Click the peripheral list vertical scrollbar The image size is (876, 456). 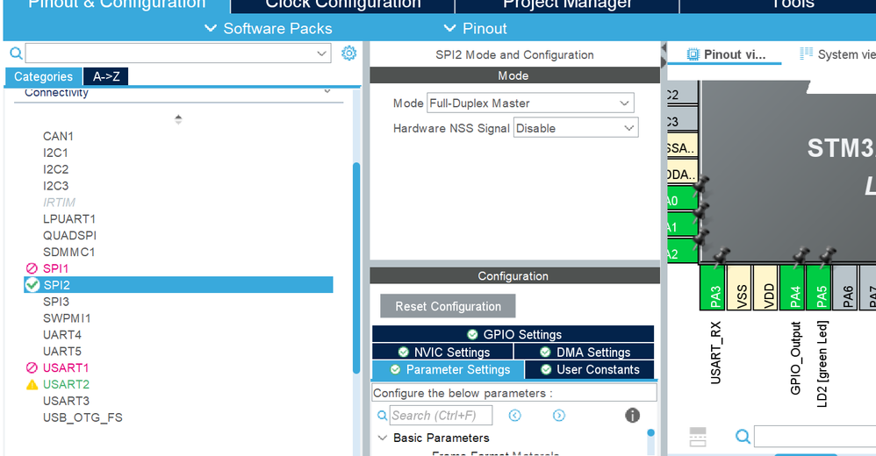(356, 268)
